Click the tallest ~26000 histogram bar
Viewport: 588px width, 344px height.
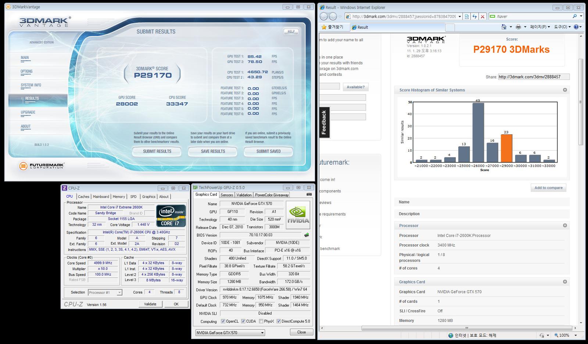coord(478,132)
